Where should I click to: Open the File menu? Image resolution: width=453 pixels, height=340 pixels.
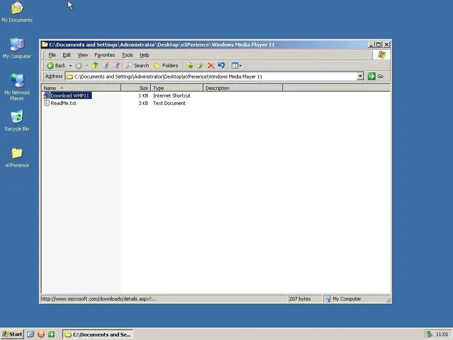[52, 55]
